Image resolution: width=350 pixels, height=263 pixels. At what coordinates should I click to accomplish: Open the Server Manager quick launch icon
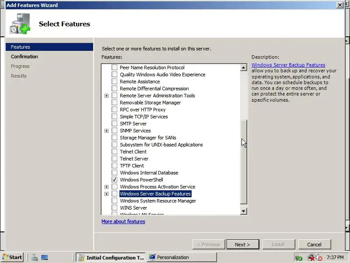tap(35, 257)
